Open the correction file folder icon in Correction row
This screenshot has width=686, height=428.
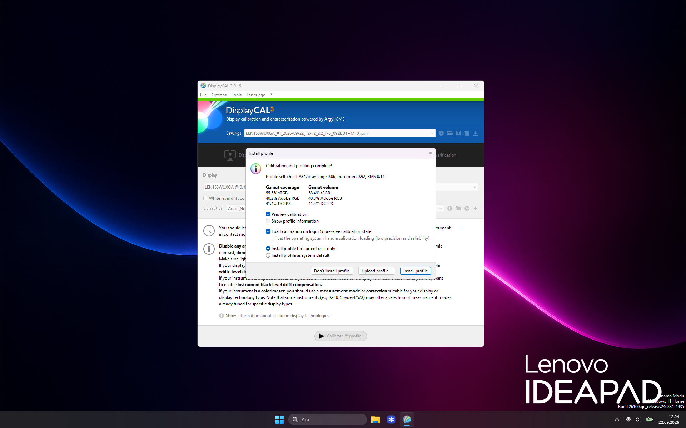pyautogui.click(x=458, y=208)
